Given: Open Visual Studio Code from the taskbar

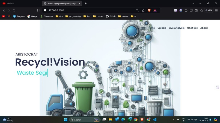Looking at the screenshot, I should [154, 120].
